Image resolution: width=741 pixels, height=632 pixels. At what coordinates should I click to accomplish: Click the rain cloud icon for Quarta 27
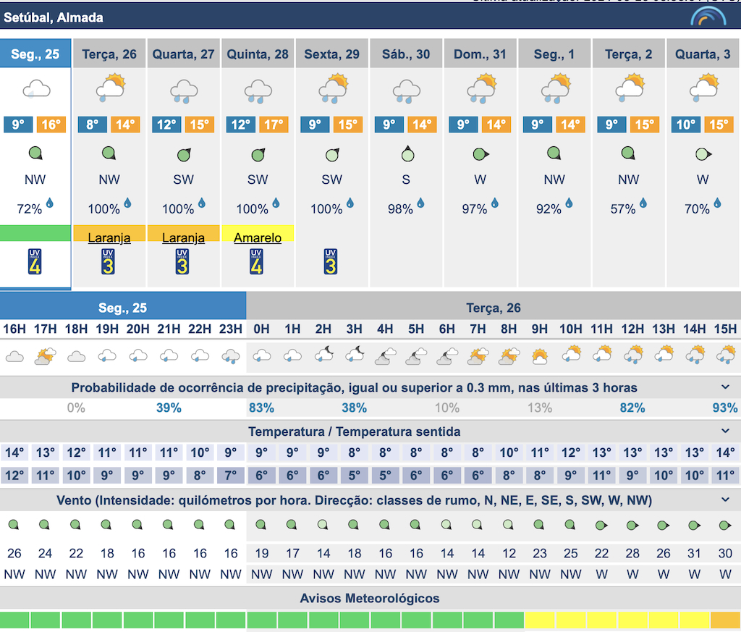[x=184, y=90]
